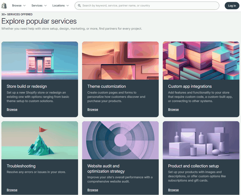The width and height of the screenshot is (241, 195).
Task: Open the purple product boxes image
Action: (x=201, y=140)
